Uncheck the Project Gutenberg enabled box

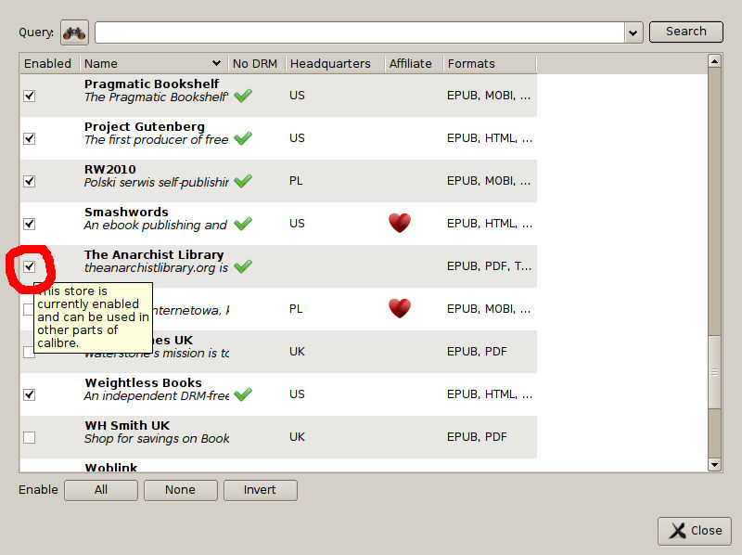tap(30, 139)
